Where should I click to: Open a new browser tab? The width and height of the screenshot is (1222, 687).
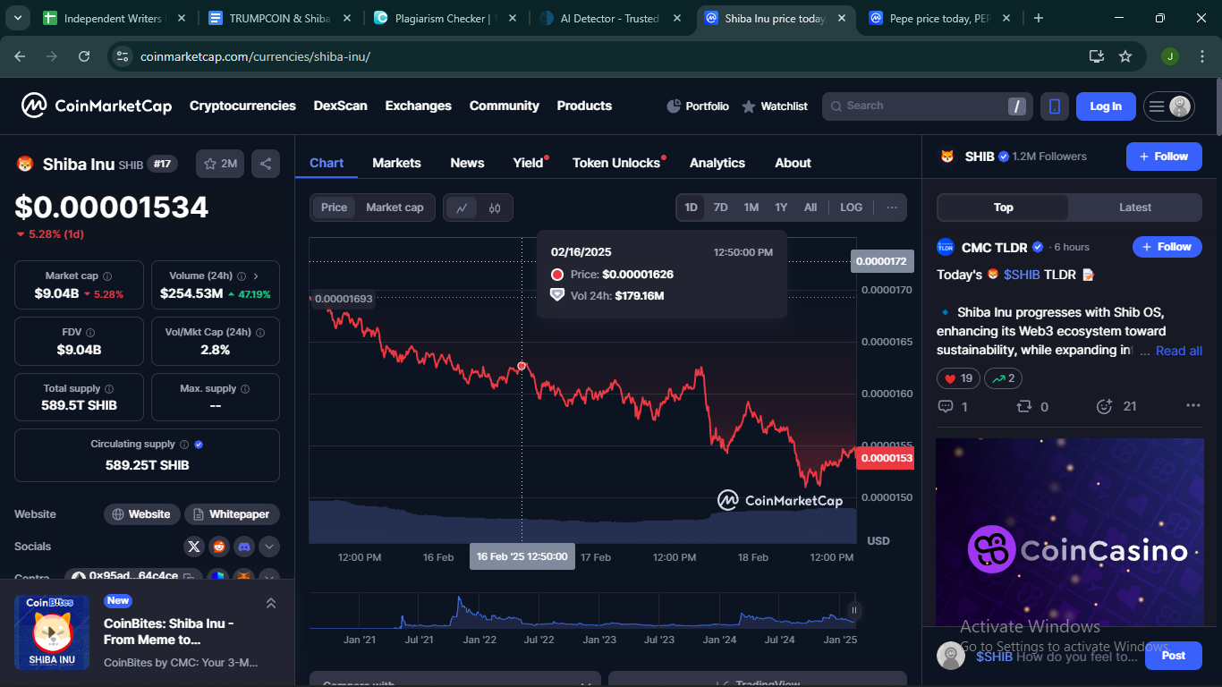[x=1038, y=18]
